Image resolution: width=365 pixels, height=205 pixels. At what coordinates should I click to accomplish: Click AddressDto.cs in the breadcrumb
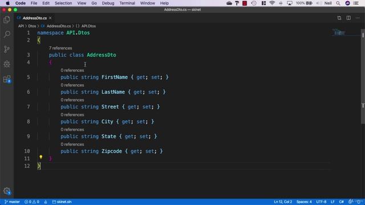pyautogui.click(x=59, y=26)
